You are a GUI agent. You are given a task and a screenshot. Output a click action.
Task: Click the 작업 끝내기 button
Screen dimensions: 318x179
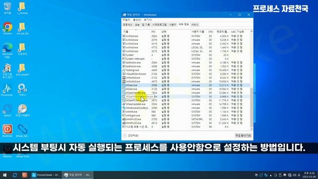pyautogui.click(x=243, y=135)
